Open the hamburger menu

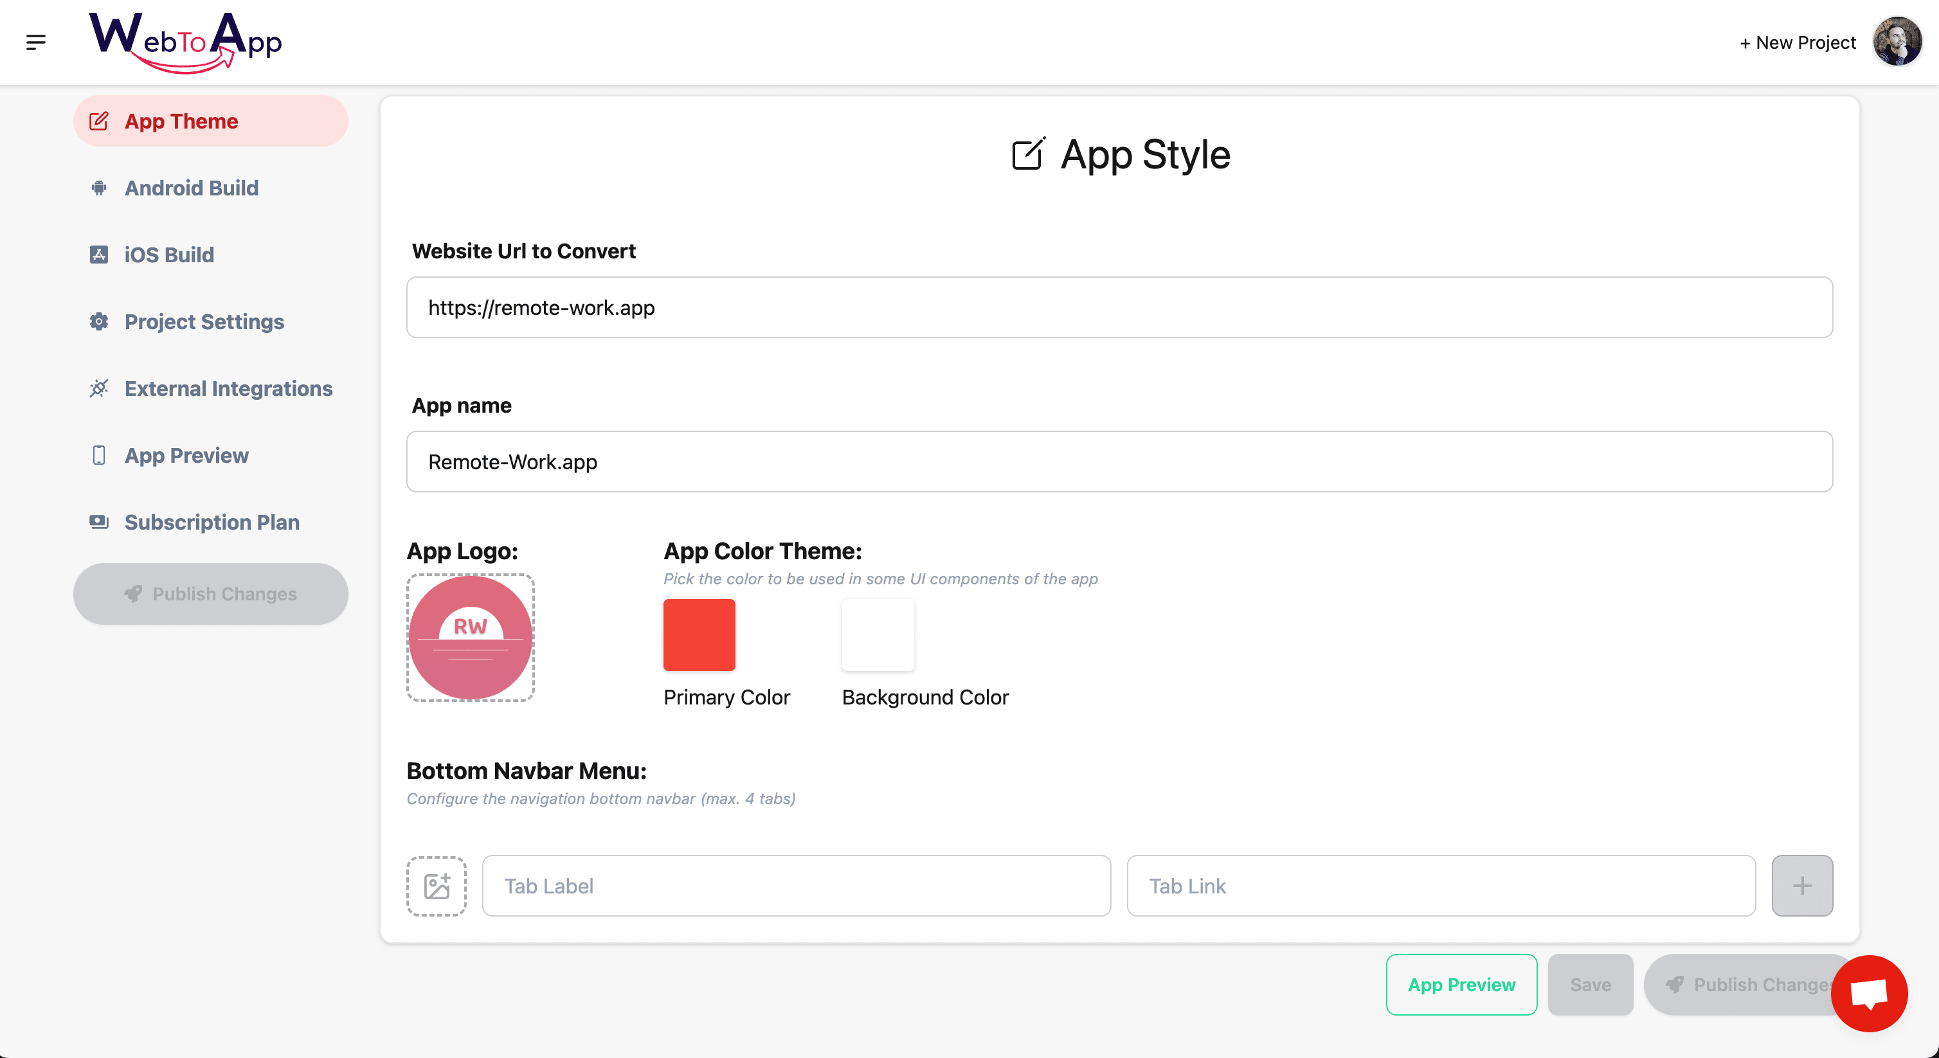(35, 41)
